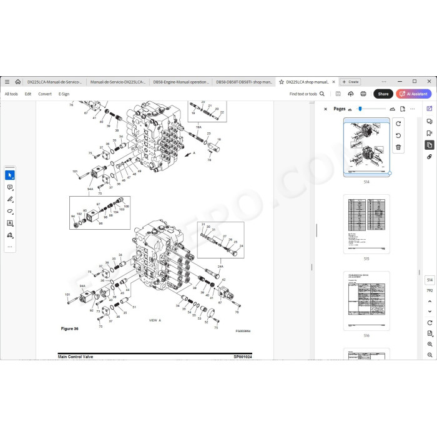This screenshot has width=437, height=437.
Task: Open the AI summary panel icon in the right rail
Action: point(430,109)
